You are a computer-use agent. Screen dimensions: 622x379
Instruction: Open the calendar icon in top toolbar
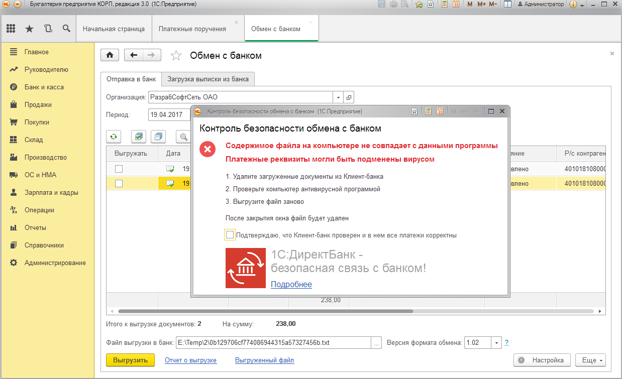click(456, 4)
